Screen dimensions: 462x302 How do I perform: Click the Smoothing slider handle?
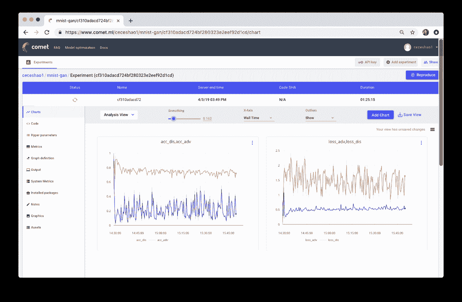pos(173,119)
